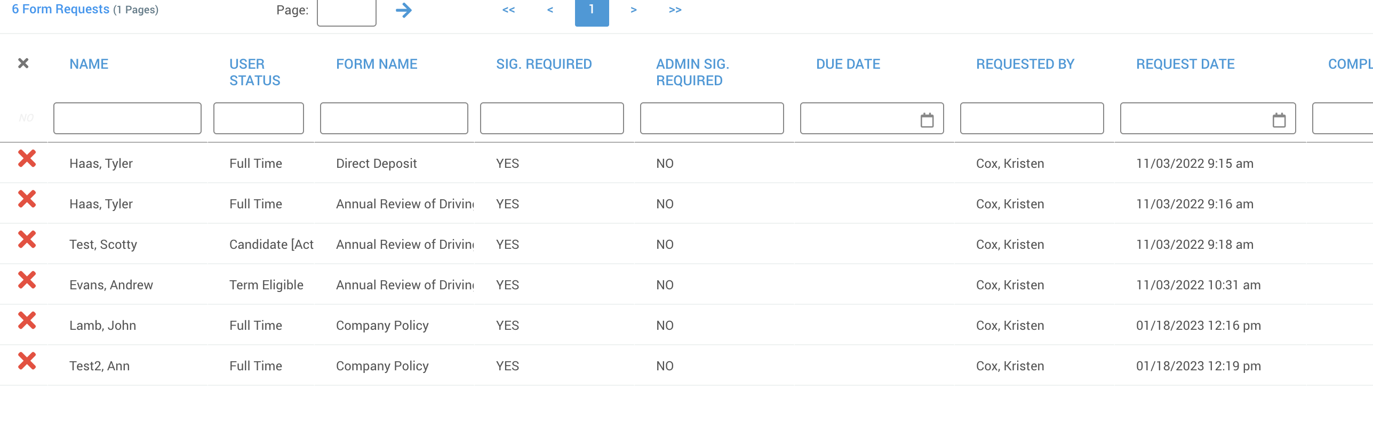1373x422 pixels.
Task: Delete Haas, Tyler Annual Review request
Action: click(27, 199)
